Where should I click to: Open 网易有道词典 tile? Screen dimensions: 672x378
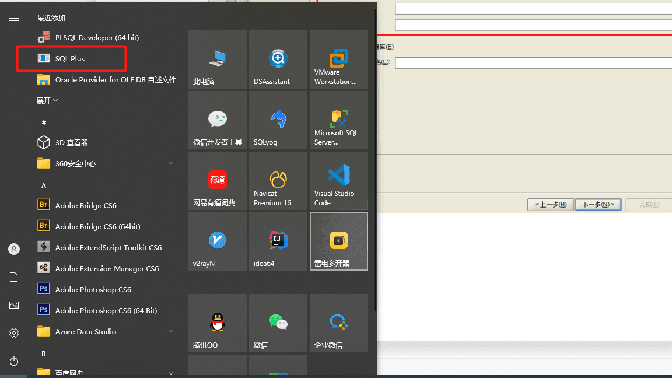point(217,181)
